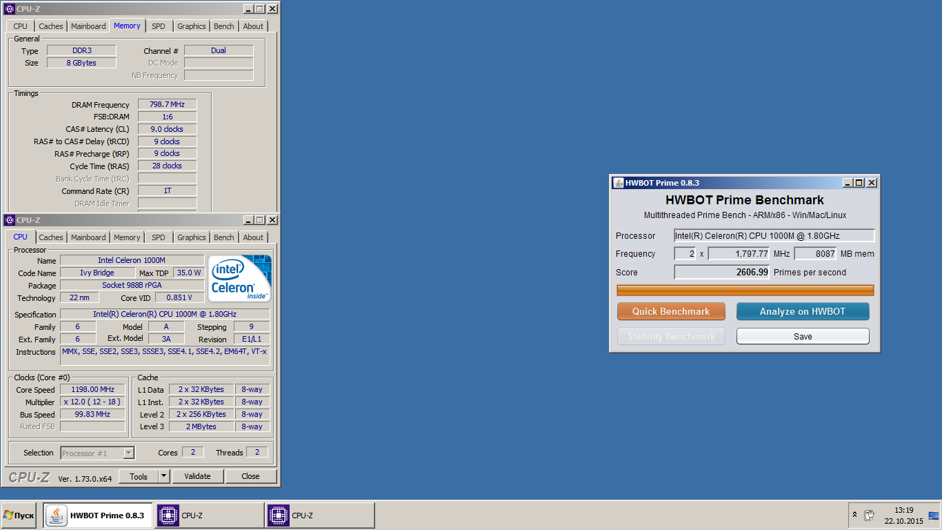Switch to Mainboard tab in lower CPU-Z window
This screenshot has height=530, width=942.
click(x=88, y=237)
